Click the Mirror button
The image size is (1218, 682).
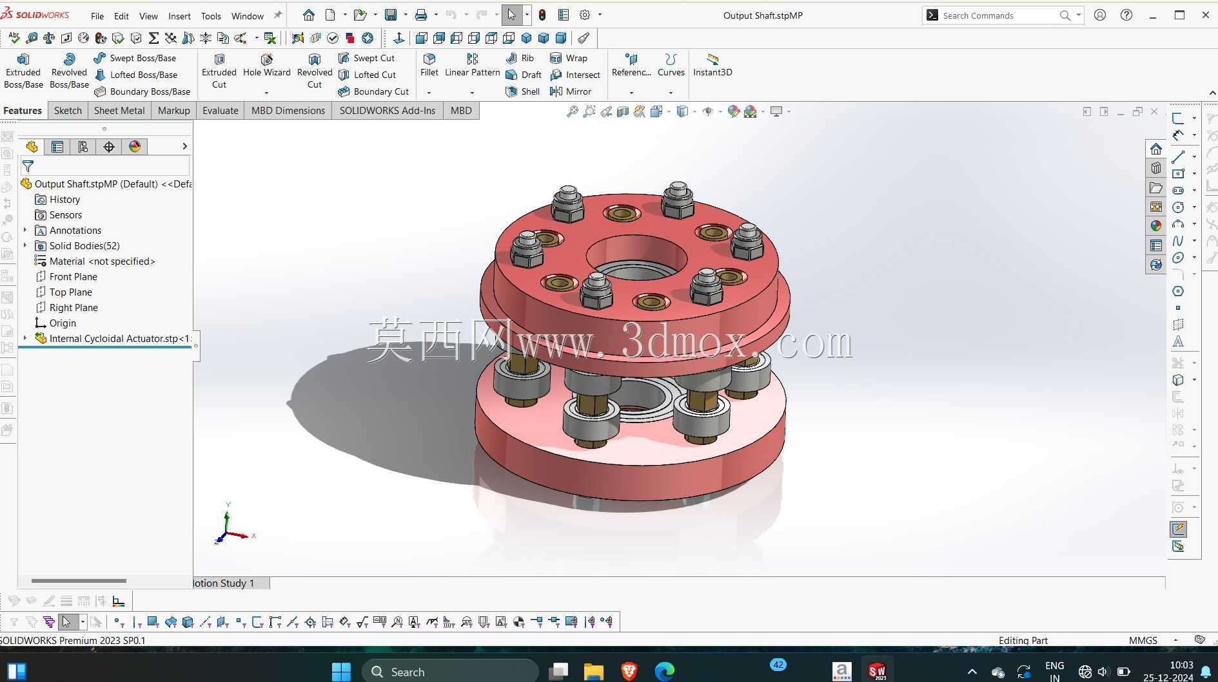571,91
